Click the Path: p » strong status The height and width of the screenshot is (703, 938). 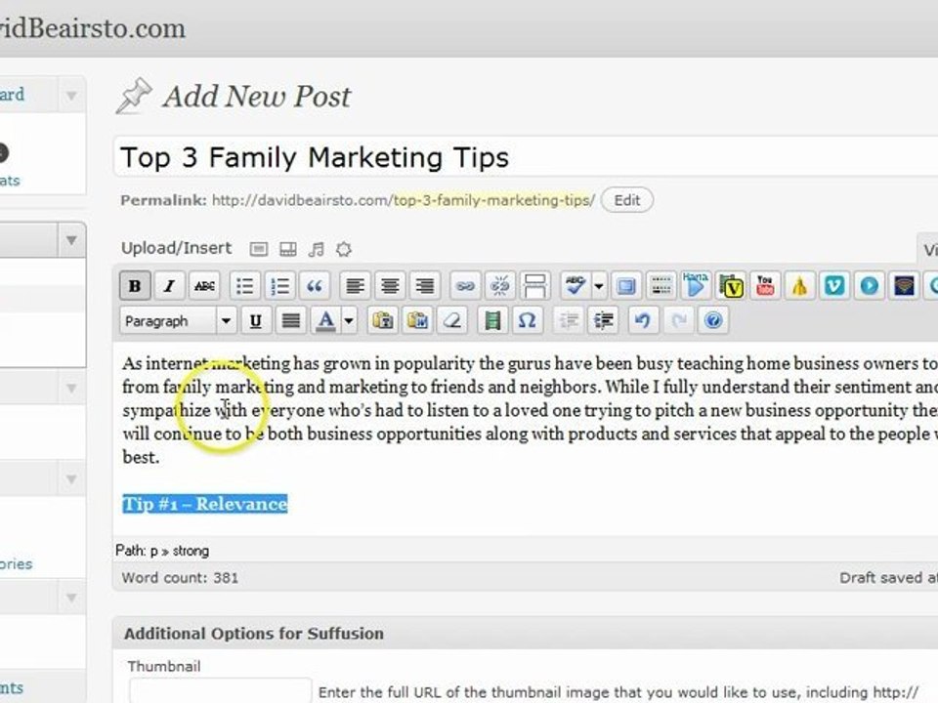tap(162, 551)
